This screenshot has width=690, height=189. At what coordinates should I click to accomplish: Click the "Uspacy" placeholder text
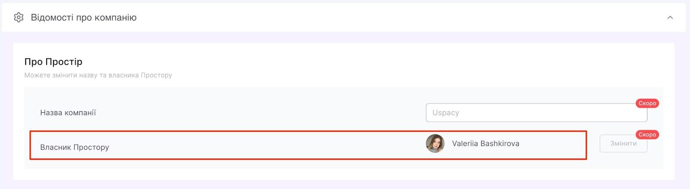pos(445,113)
